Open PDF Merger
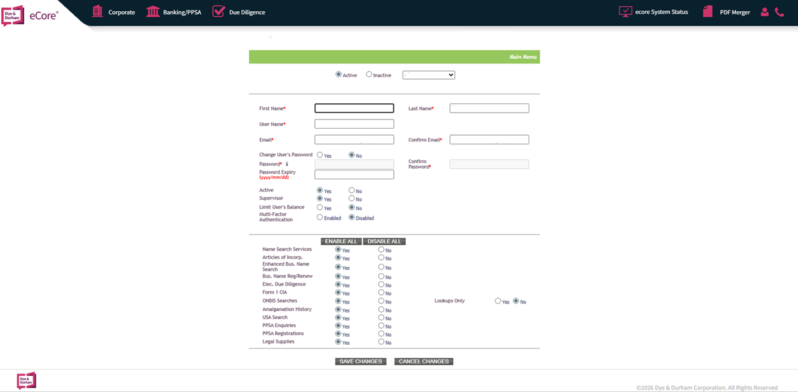Screen dimensions: 798x392 [x=735, y=12]
